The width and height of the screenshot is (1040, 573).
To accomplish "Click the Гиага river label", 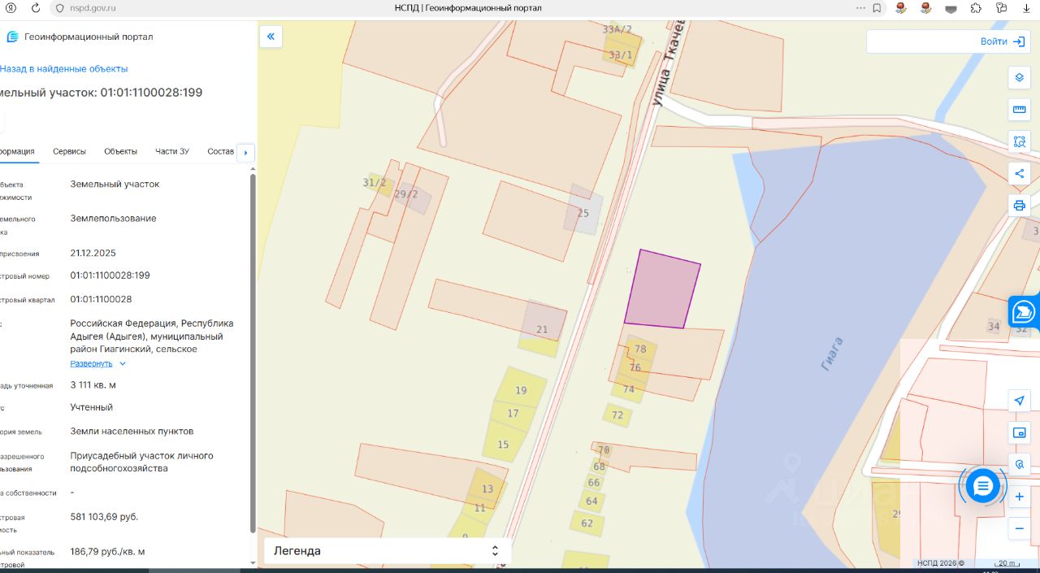I will (832, 354).
